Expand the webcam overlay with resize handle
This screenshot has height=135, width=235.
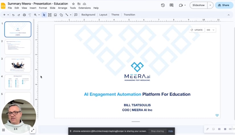33,130
